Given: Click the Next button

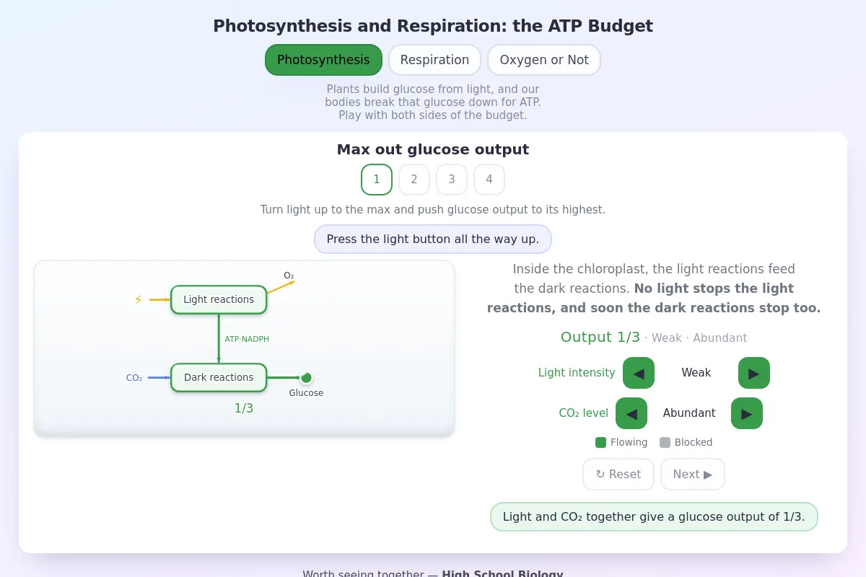Looking at the screenshot, I should (693, 474).
